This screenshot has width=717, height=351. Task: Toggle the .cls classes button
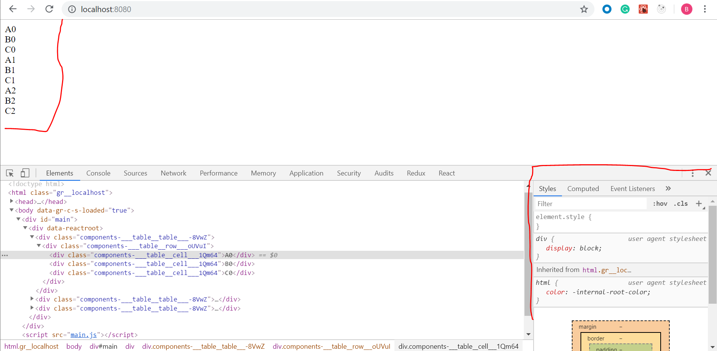point(681,204)
